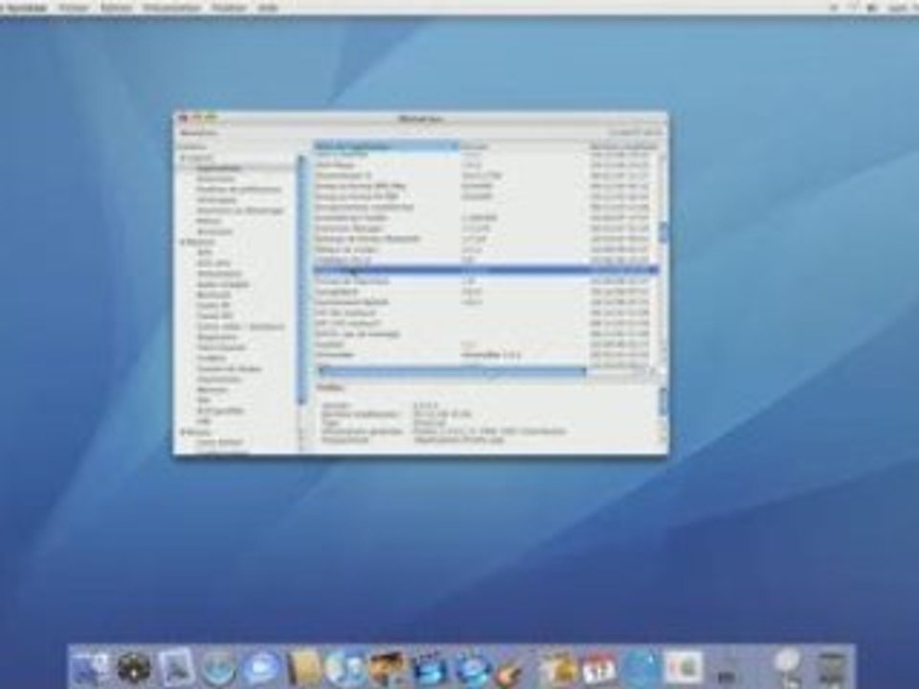919x689 pixels.
Task: Select Bluetooth in the sidebar
Action: click(213, 295)
